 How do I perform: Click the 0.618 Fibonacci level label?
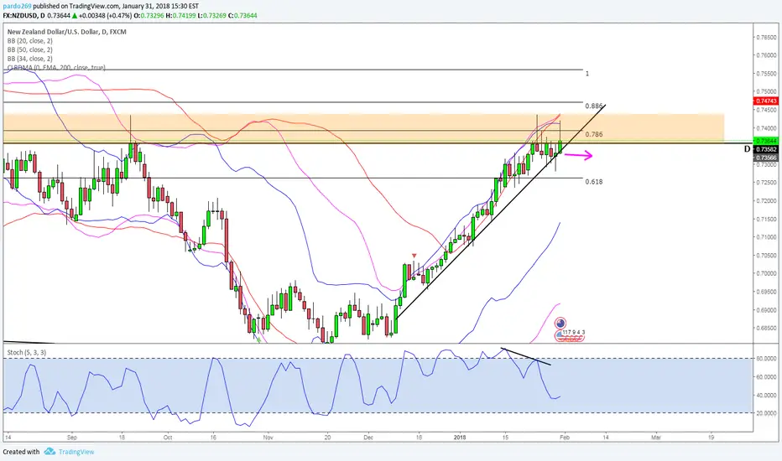(593, 182)
